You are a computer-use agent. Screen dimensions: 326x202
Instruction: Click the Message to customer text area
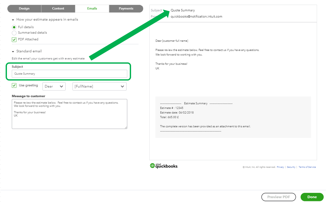coord(70,114)
